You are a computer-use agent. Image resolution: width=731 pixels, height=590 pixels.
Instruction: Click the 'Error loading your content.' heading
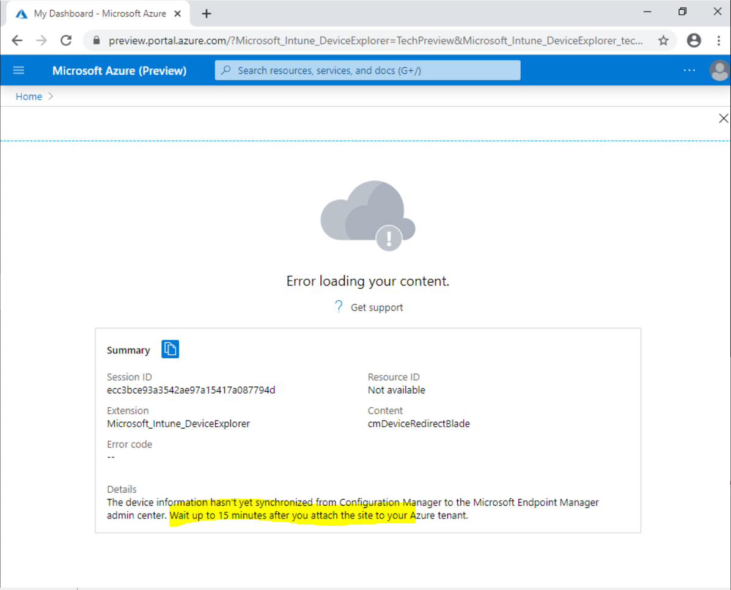368,281
